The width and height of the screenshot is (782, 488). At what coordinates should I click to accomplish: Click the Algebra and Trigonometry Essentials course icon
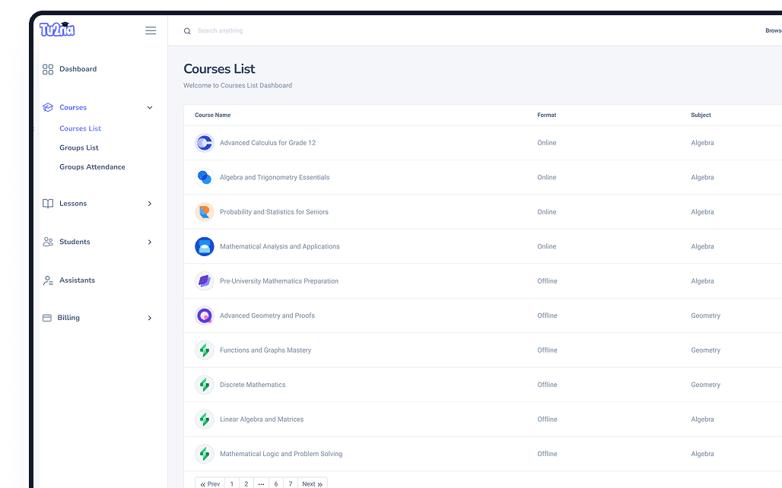[x=205, y=177]
